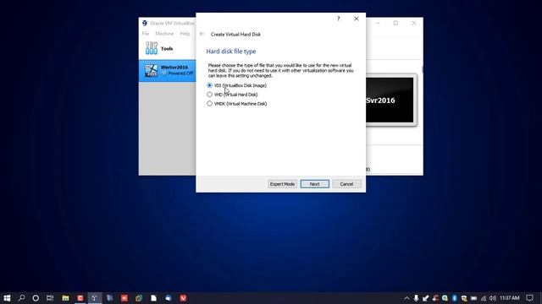Image resolution: width=542 pixels, height=304 pixels.
Task: Open taskbar Search magnifier
Action: pyautogui.click(x=21, y=298)
